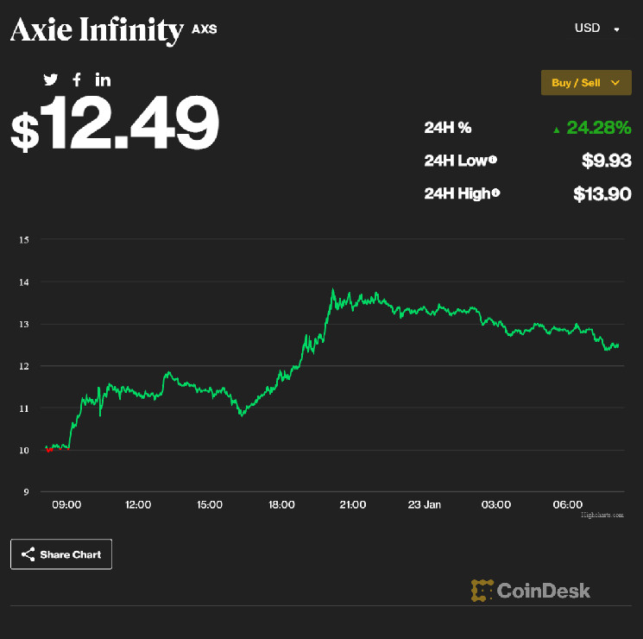
Task: Click the info icon beside 24H Low
Action: 493,160
